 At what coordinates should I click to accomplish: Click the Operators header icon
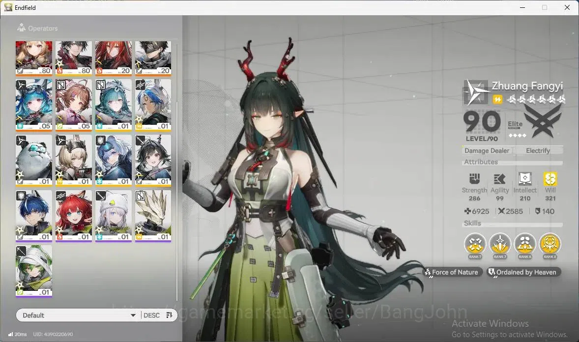coord(22,28)
